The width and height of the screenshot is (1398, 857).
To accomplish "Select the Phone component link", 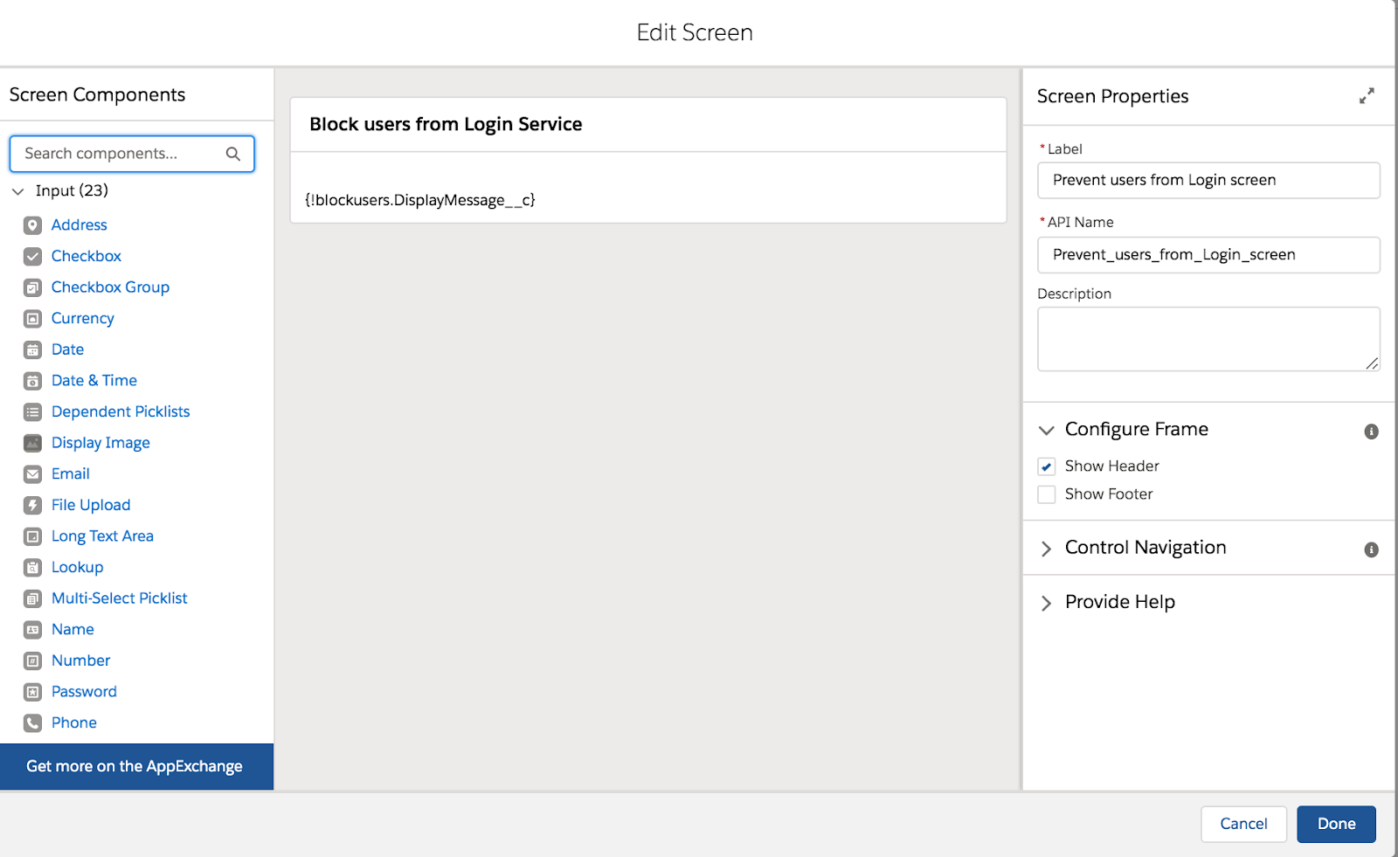I will (x=74, y=722).
